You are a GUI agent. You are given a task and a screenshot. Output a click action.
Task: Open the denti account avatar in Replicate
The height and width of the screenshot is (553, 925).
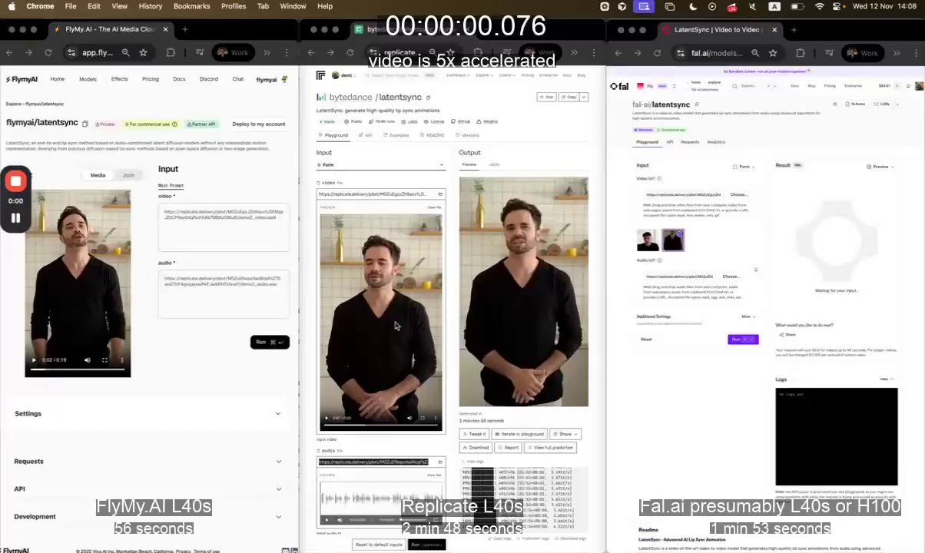click(x=336, y=75)
